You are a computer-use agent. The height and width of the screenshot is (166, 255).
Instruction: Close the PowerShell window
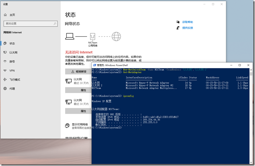click(x=248, y=65)
